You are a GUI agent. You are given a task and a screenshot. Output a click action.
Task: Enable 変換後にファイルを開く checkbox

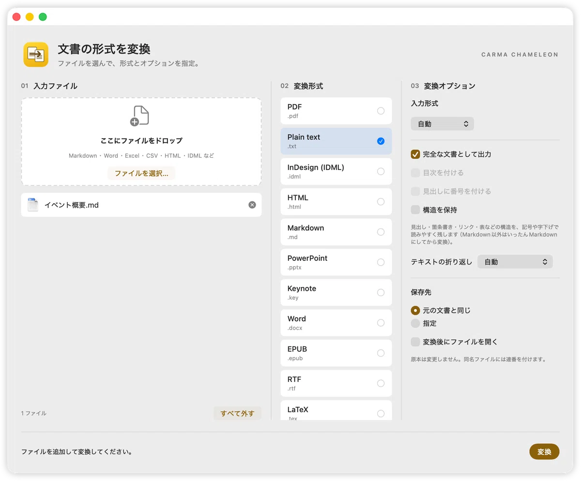415,342
